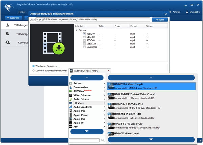Click the Analyser button
The width and height of the screenshot is (203, 145).
(x=160, y=20)
